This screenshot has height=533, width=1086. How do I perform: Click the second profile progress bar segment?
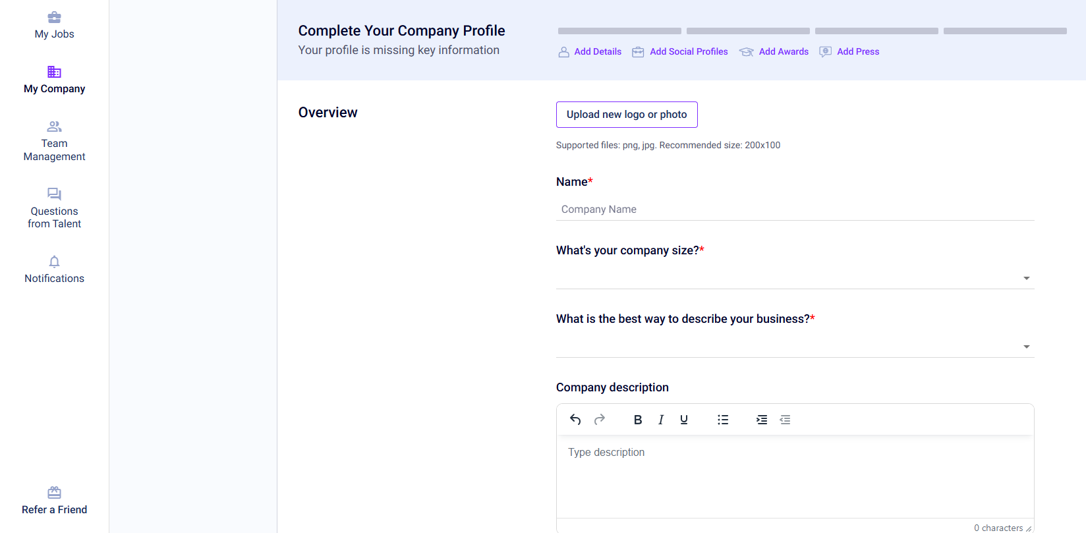pos(748,31)
